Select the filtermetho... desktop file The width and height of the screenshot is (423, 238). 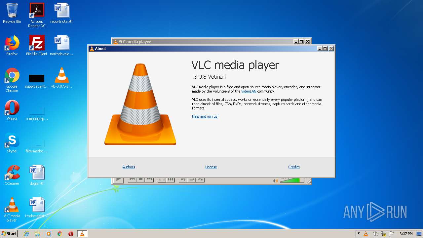click(37, 145)
